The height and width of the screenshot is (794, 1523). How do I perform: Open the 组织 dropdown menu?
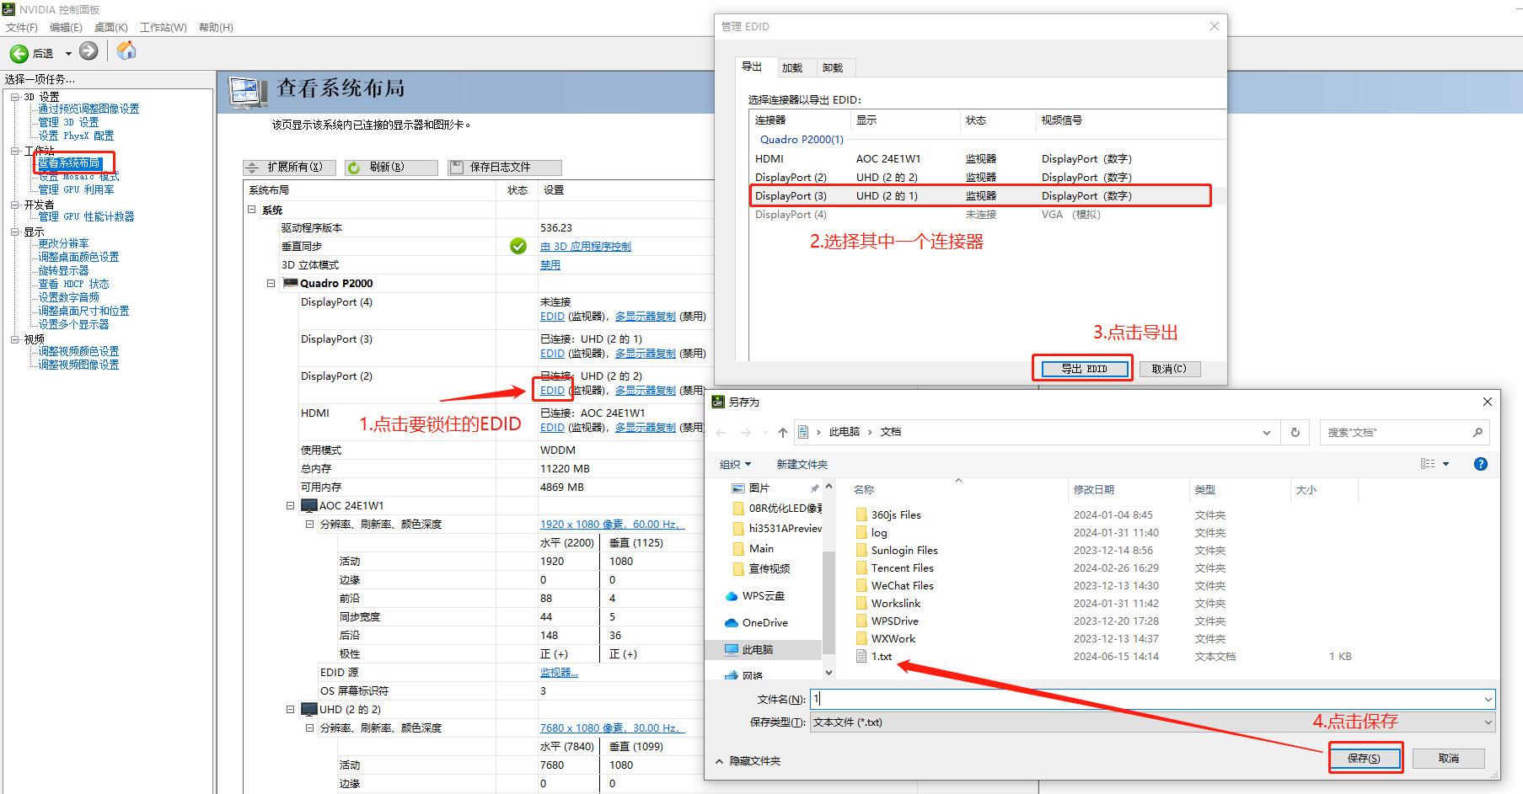click(735, 465)
